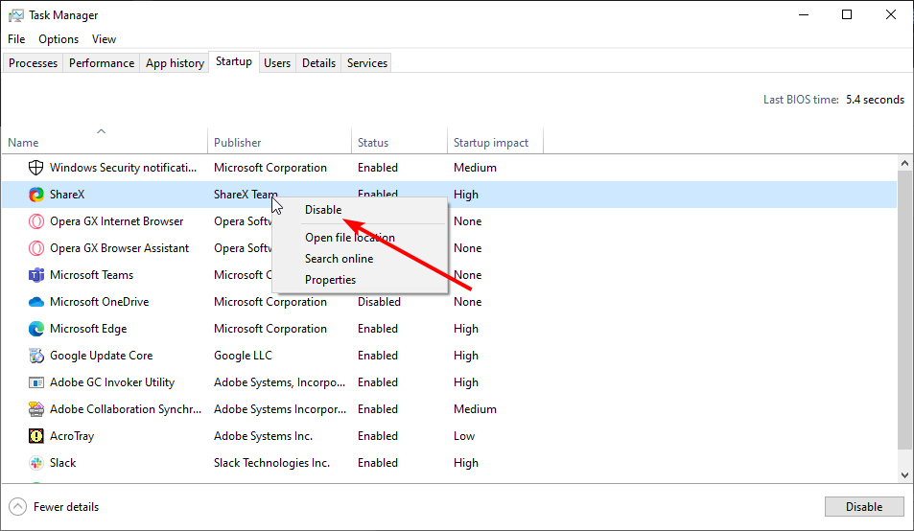Click the ShareX app icon
This screenshot has height=531, width=914.
click(35, 195)
